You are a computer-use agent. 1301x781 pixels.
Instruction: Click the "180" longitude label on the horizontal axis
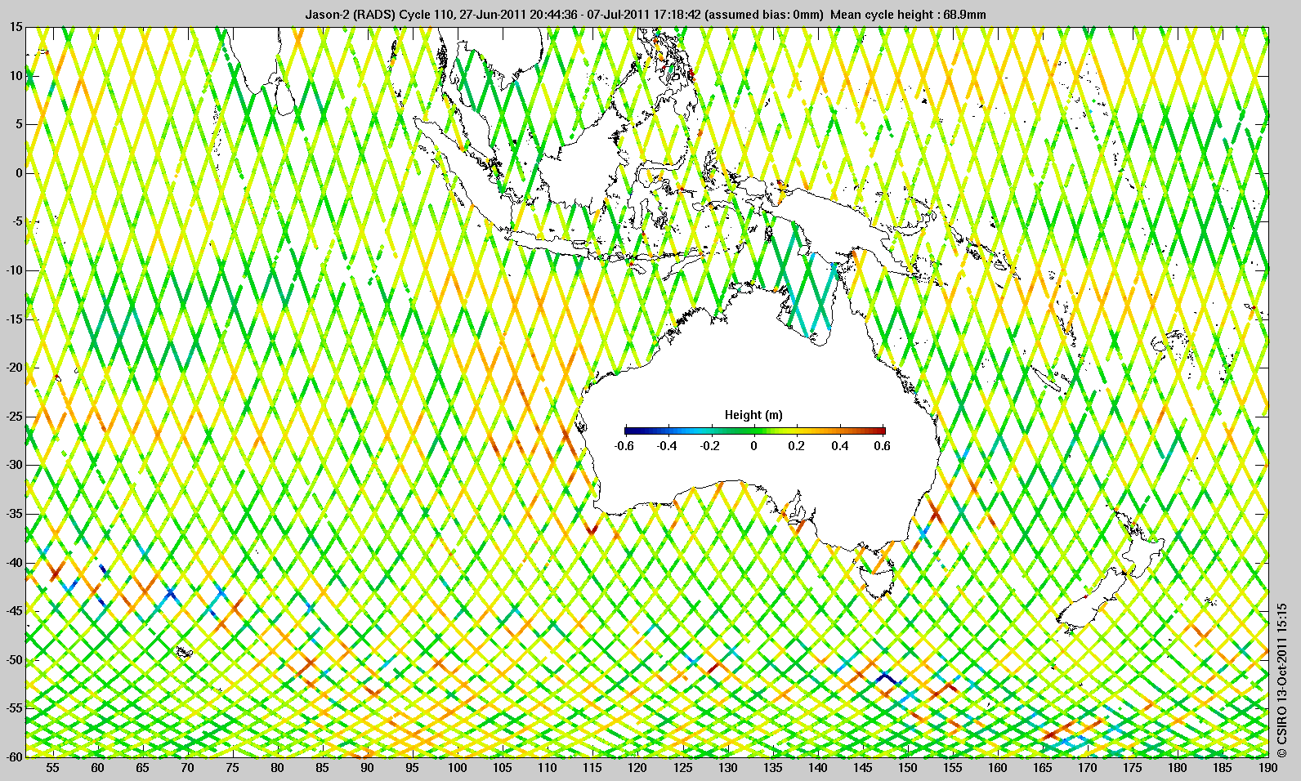coord(1177,768)
